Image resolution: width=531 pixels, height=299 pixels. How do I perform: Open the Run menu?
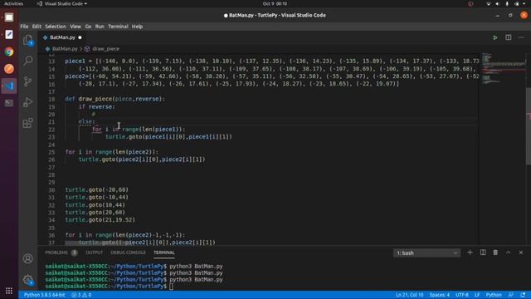coord(100,27)
